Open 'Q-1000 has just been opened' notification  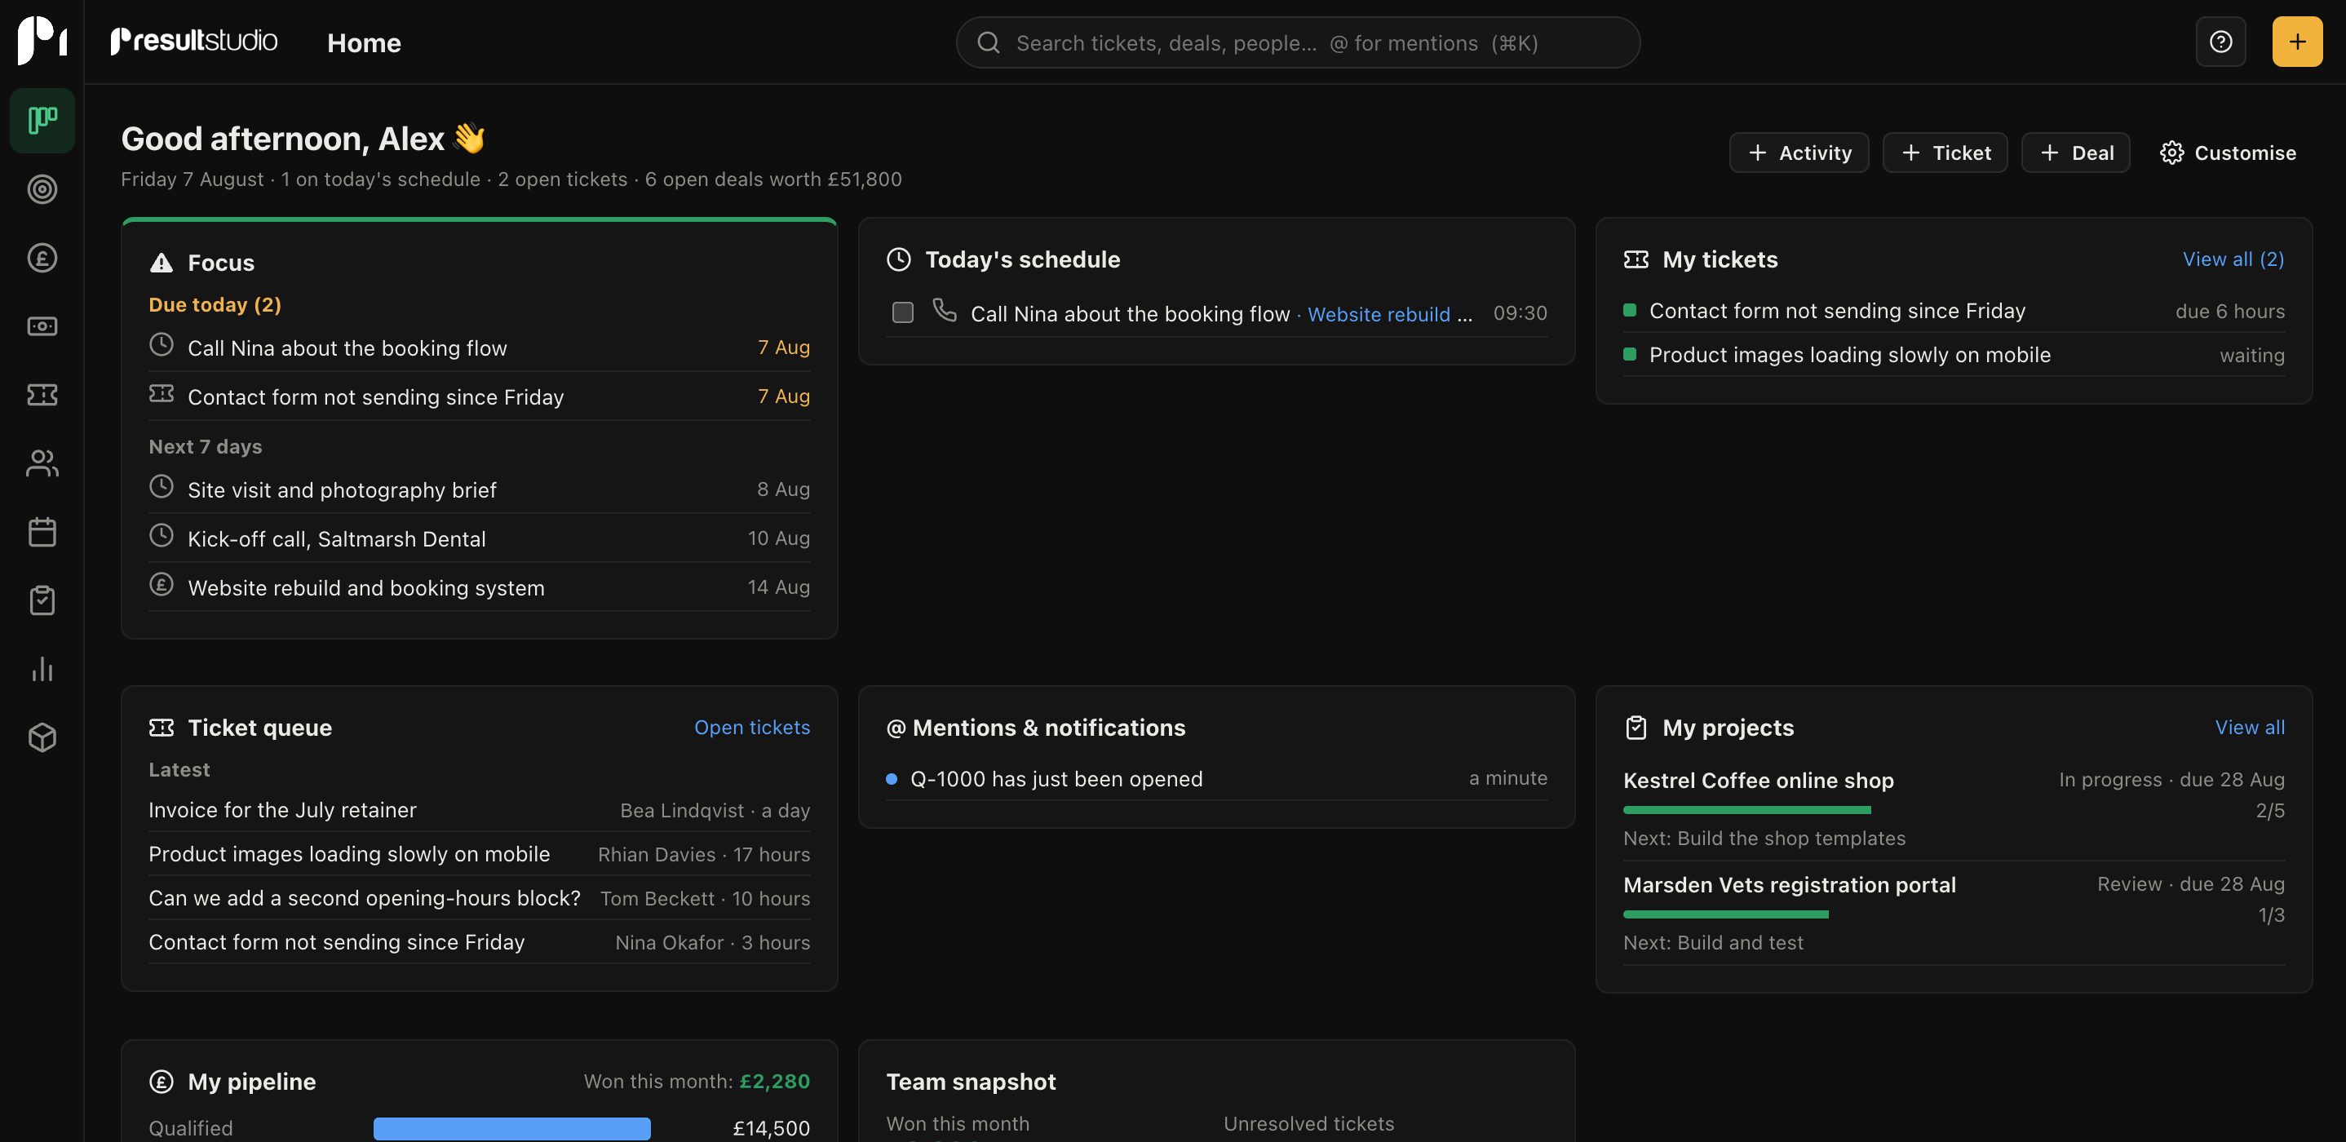(1215, 780)
